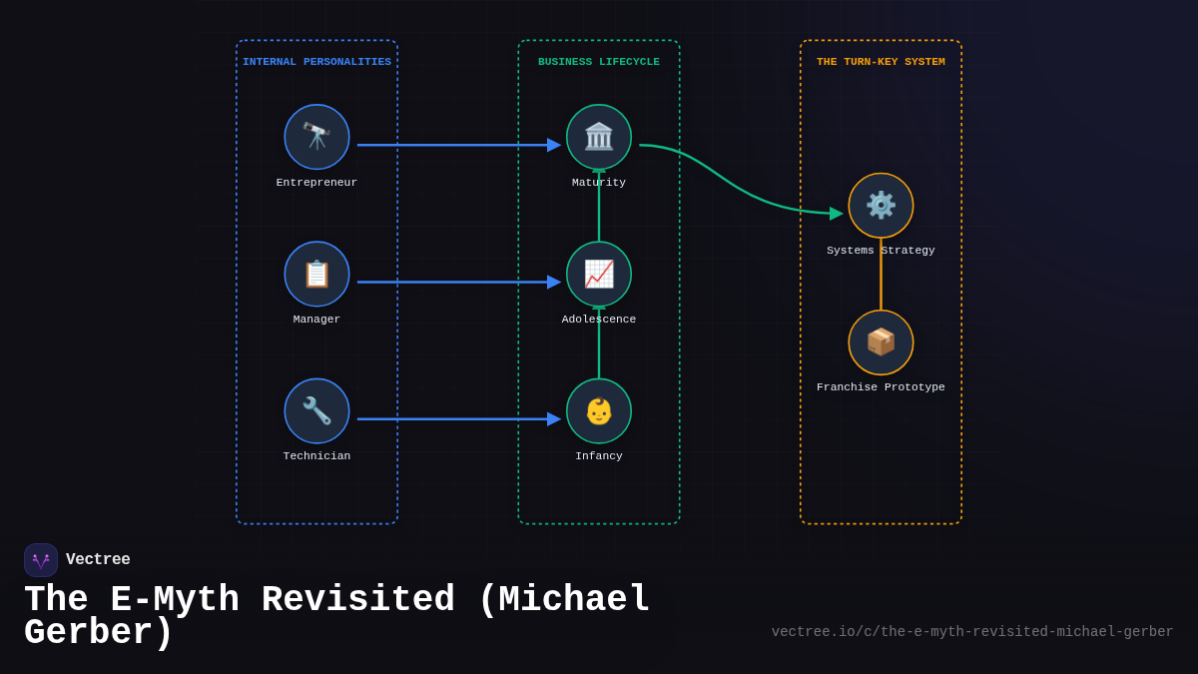Click the Manager clipboard icon

click(316, 274)
